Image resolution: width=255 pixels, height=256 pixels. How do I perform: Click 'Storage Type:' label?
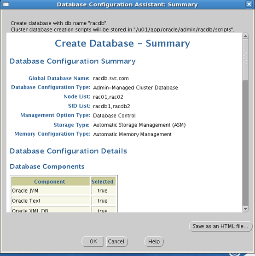click(x=72, y=125)
